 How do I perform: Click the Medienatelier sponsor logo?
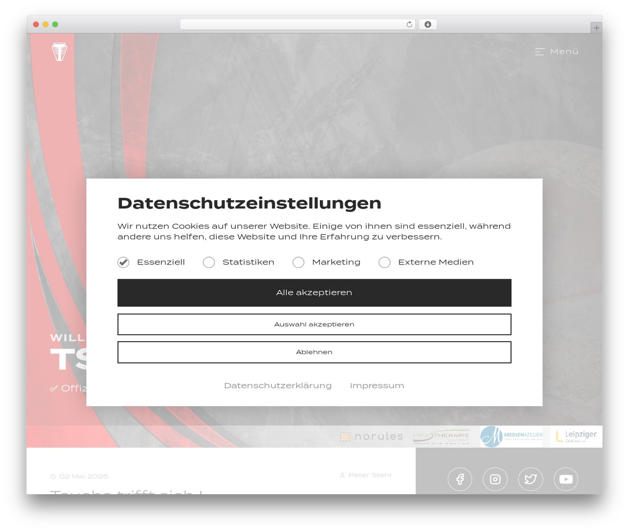point(512,436)
